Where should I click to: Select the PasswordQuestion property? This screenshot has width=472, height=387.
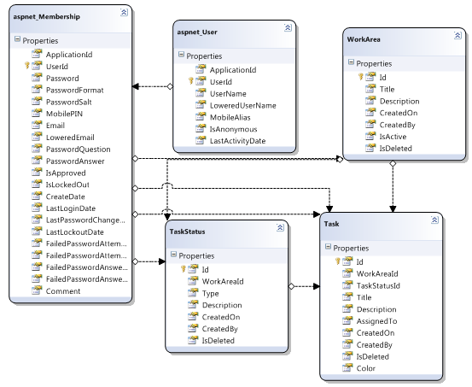click(78, 150)
